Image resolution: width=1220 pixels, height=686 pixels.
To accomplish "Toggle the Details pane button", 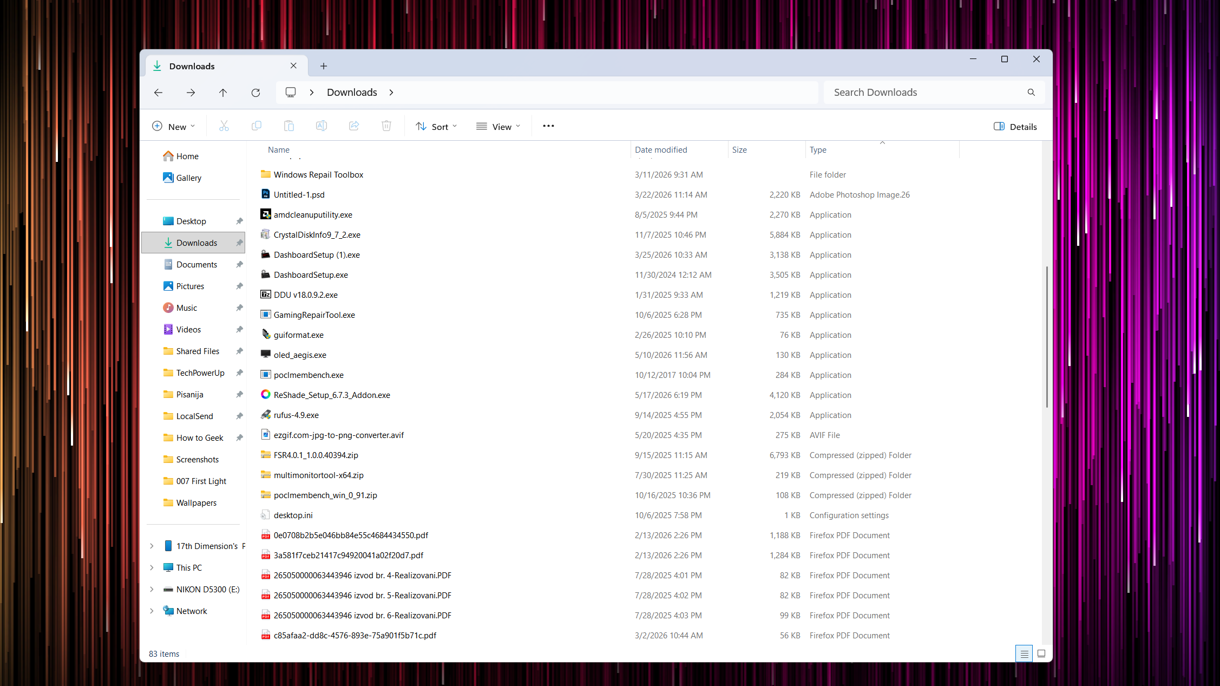I will click(1015, 126).
